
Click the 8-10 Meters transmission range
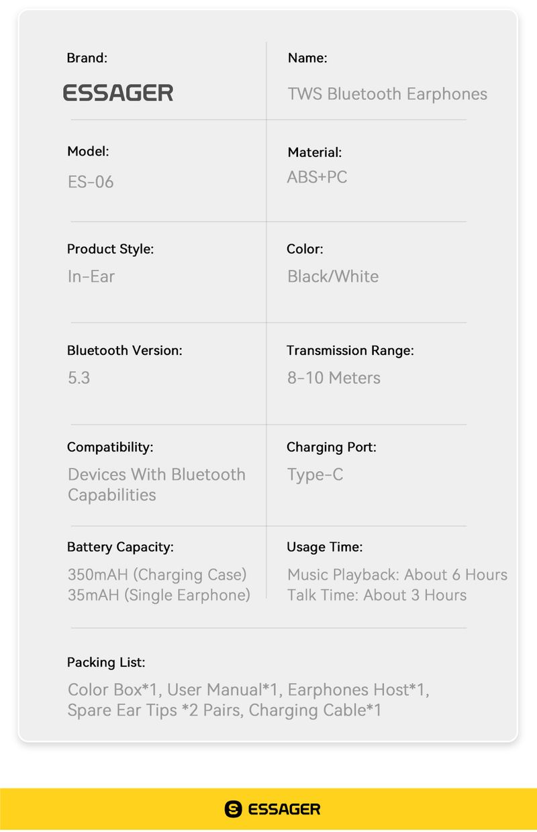click(334, 378)
